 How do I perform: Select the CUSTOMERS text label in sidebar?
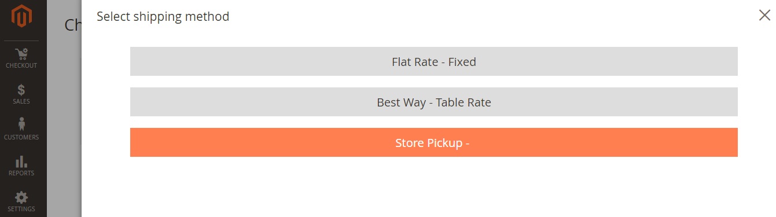(21, 138)
